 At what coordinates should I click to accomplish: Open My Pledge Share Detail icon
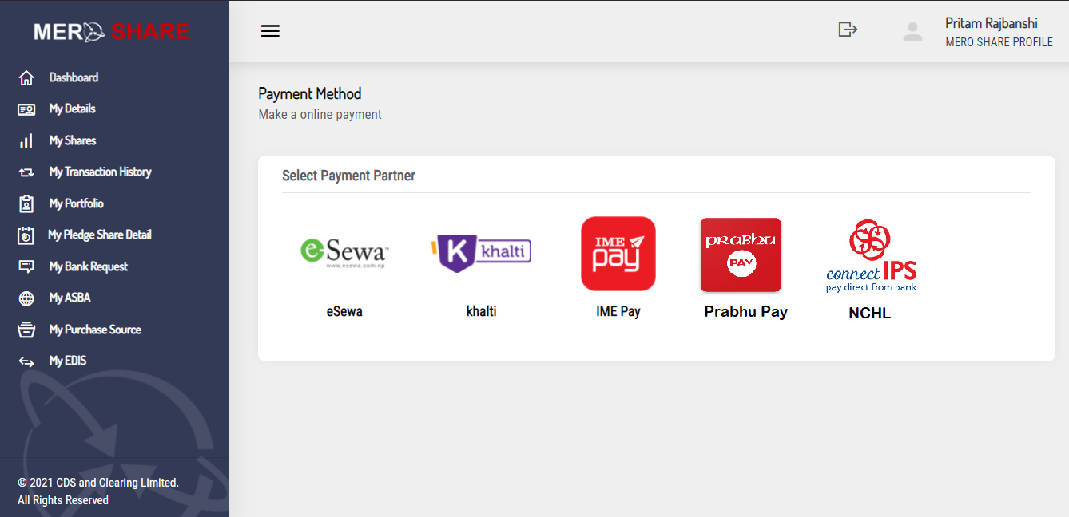coord(25,235)
